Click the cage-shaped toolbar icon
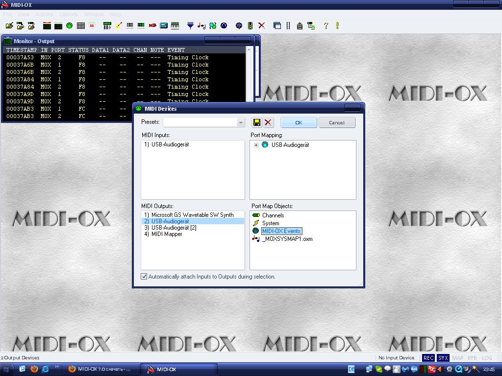Image resolution: width=502 pixels, height=376 pixels. (300, 26)
